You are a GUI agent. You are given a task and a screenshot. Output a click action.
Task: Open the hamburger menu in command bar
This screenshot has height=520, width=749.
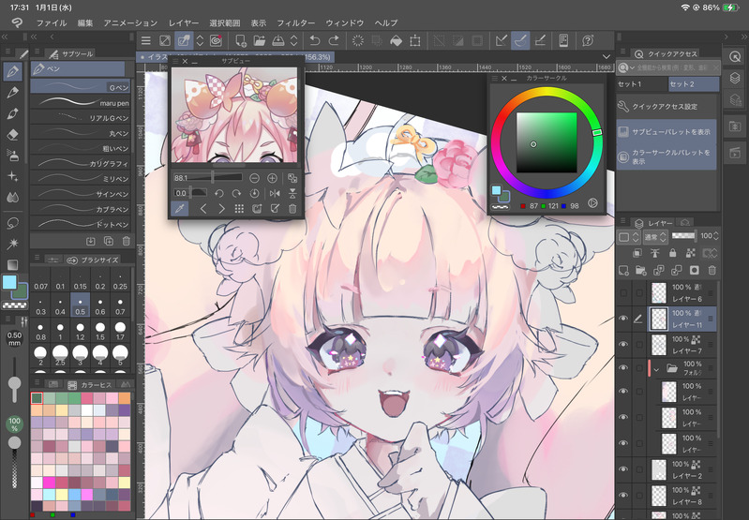(x=146, y=40)
